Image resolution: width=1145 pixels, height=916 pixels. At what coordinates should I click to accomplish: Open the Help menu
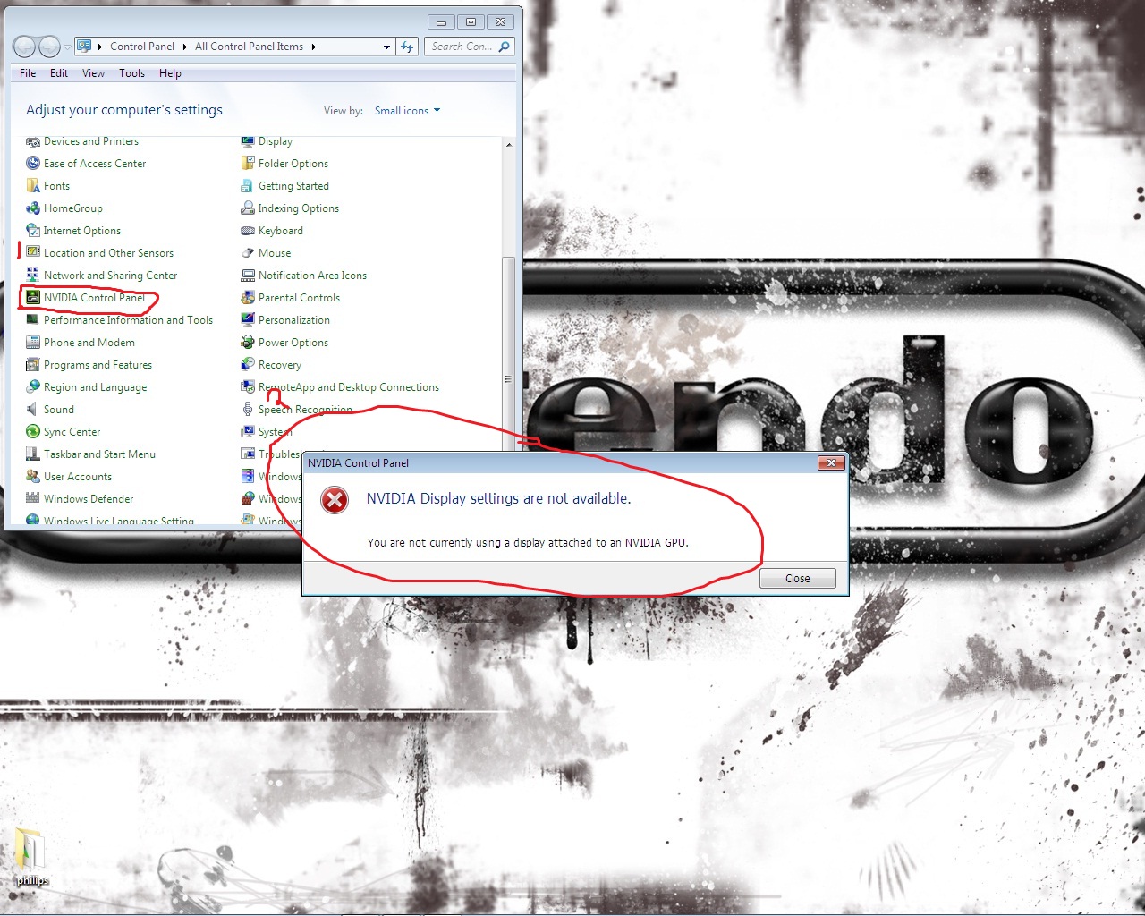[x=170, y=73]
